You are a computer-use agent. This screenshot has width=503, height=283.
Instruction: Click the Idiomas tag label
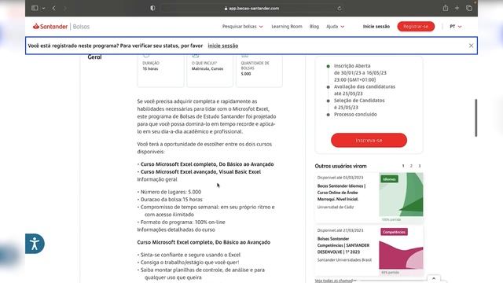pos(390,179)
